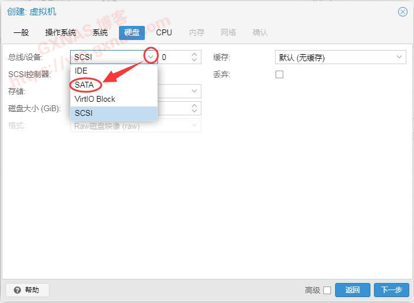The image size is (414, 303).
Task: Open the cache mode dropdown
Action: click(x=400, y=57)
